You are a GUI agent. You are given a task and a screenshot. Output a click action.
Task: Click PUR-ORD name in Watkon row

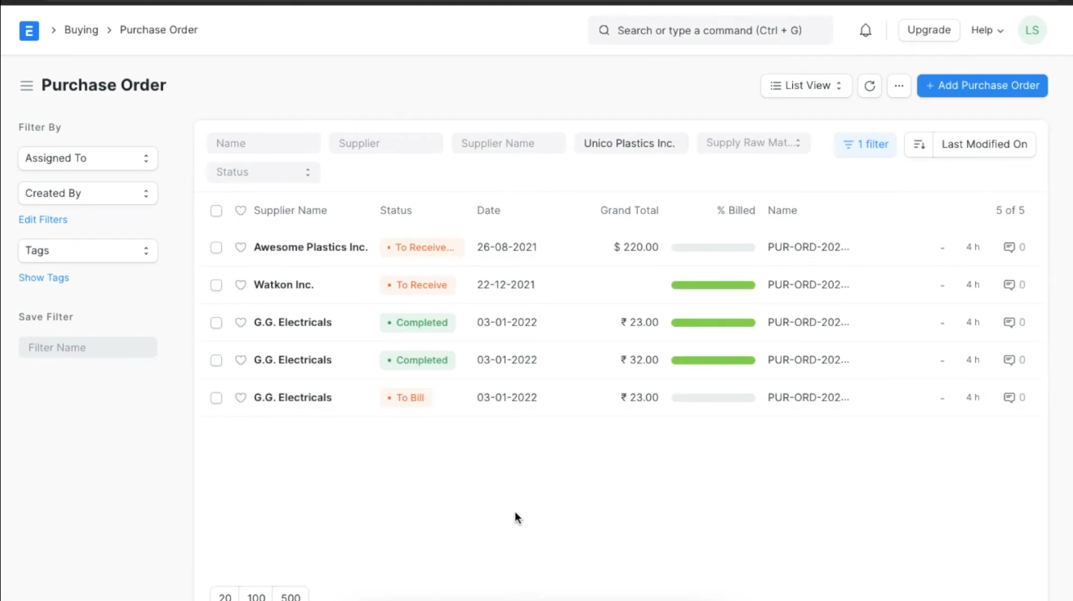click(808, 285)
